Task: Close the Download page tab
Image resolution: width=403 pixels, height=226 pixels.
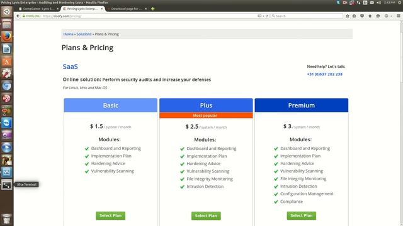Action: coord(146,9)
